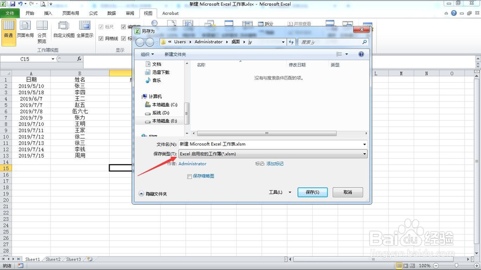The width and height of the screenshot is (481, 270).
Task: Click the 保存(S) Save button
Action: click(313, 192)
